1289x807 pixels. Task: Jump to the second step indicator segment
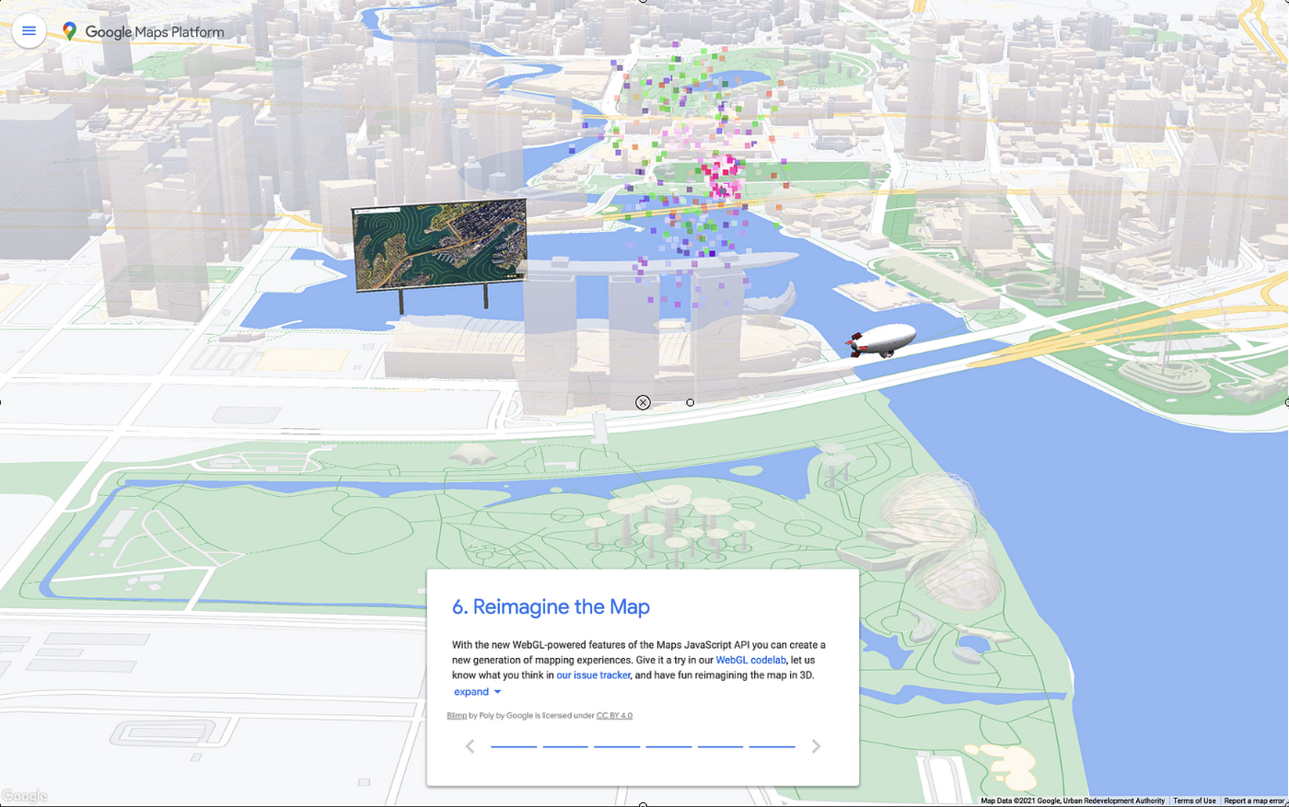[565, 746]
